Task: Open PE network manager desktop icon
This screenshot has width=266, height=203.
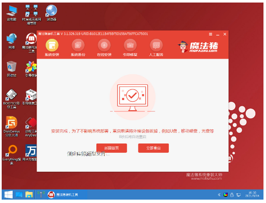Action: point(32,15)
